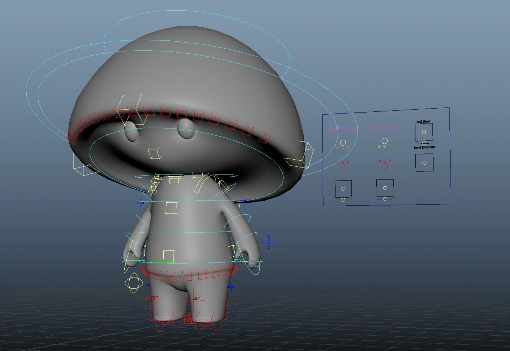Select slider circle under the bottom-middle black box
Screen dimensions: 510x351
coord(385,199)
